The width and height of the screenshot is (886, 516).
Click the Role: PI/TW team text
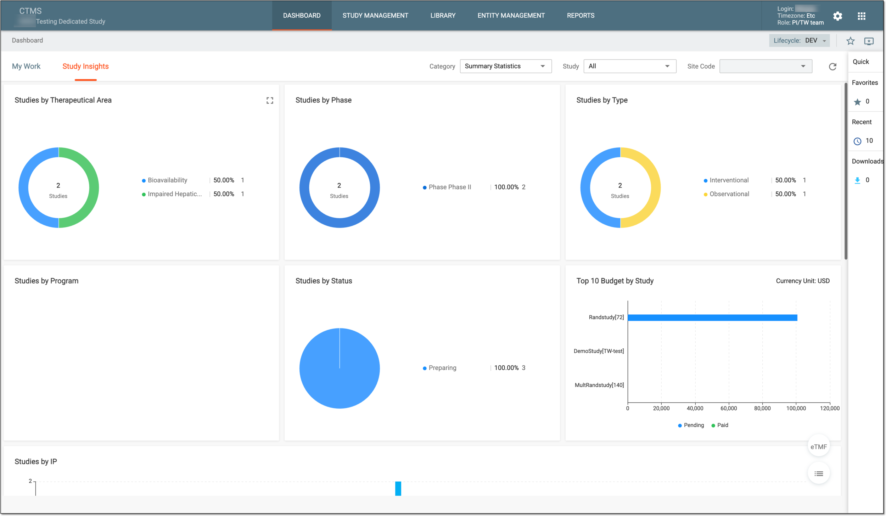[800, 23]
